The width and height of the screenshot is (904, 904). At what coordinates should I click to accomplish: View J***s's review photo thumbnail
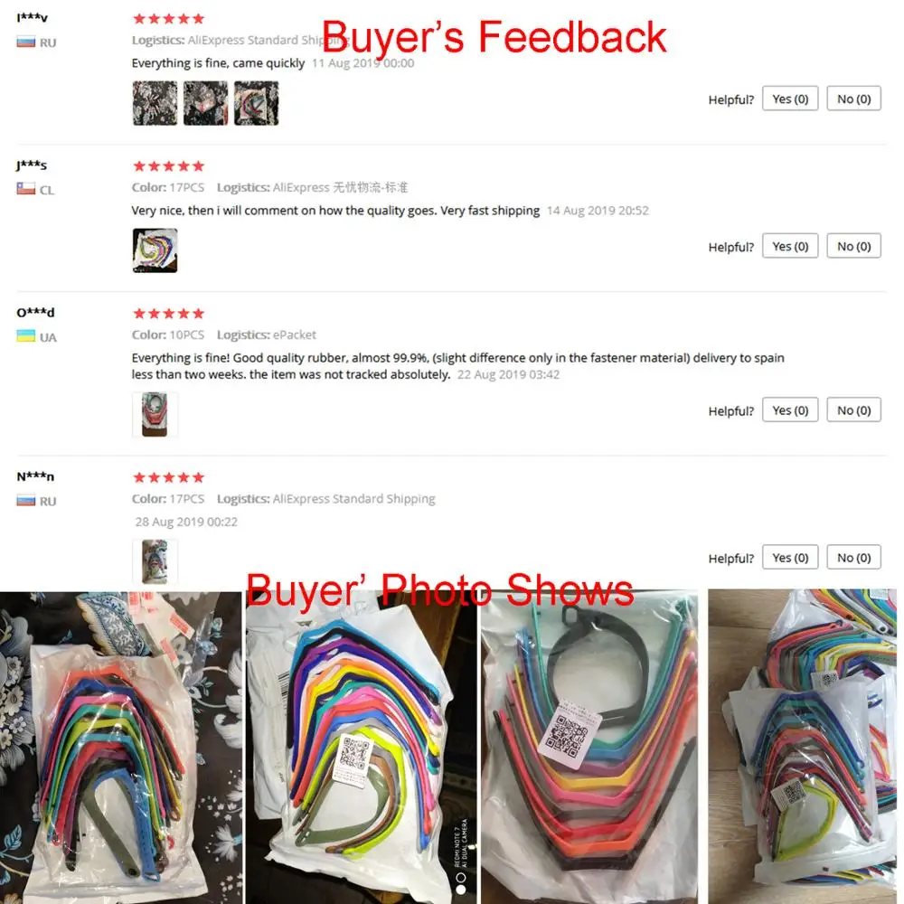click(155, 250)
